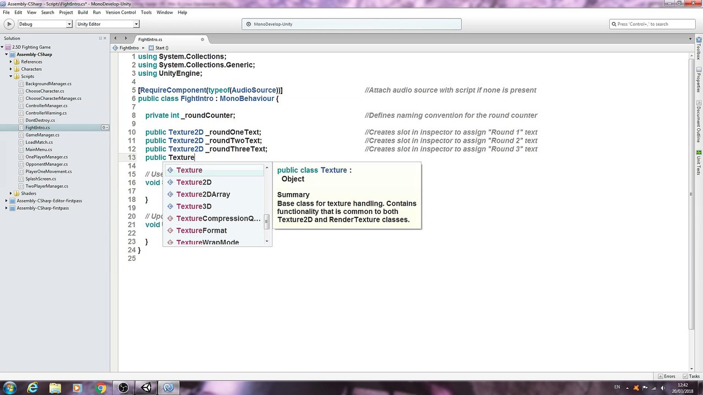The width and height of the screenshot is (703, 395).
Task: Click Start () member in the breadcrumb
Action: (158, 48)
